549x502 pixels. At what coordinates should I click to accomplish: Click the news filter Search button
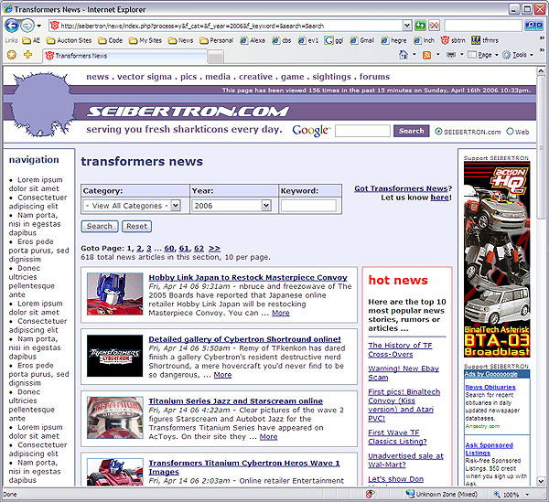(x=100, y=227)
